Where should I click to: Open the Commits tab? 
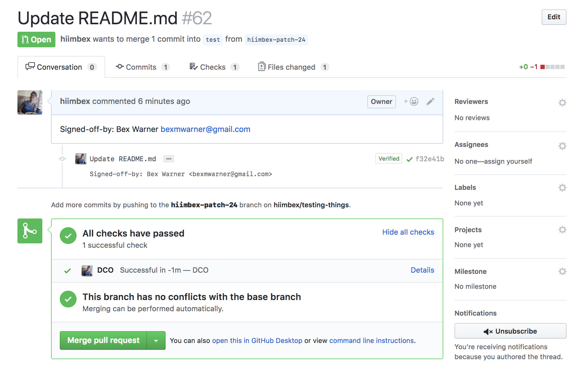coord(141,67)
